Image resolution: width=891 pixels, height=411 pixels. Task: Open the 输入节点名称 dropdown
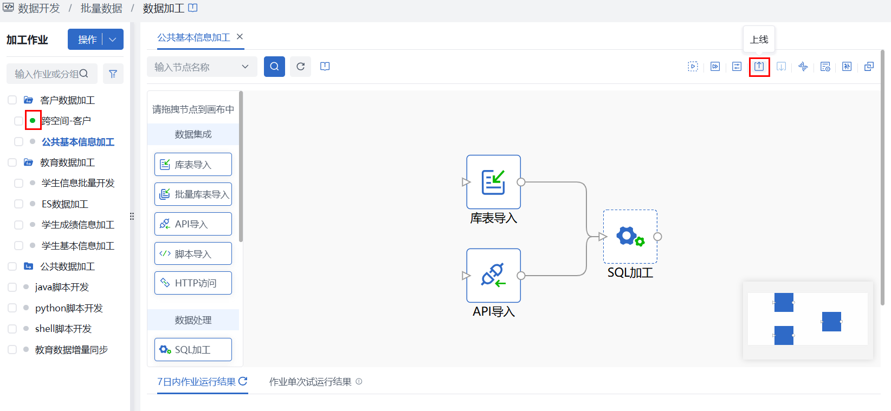202,67
